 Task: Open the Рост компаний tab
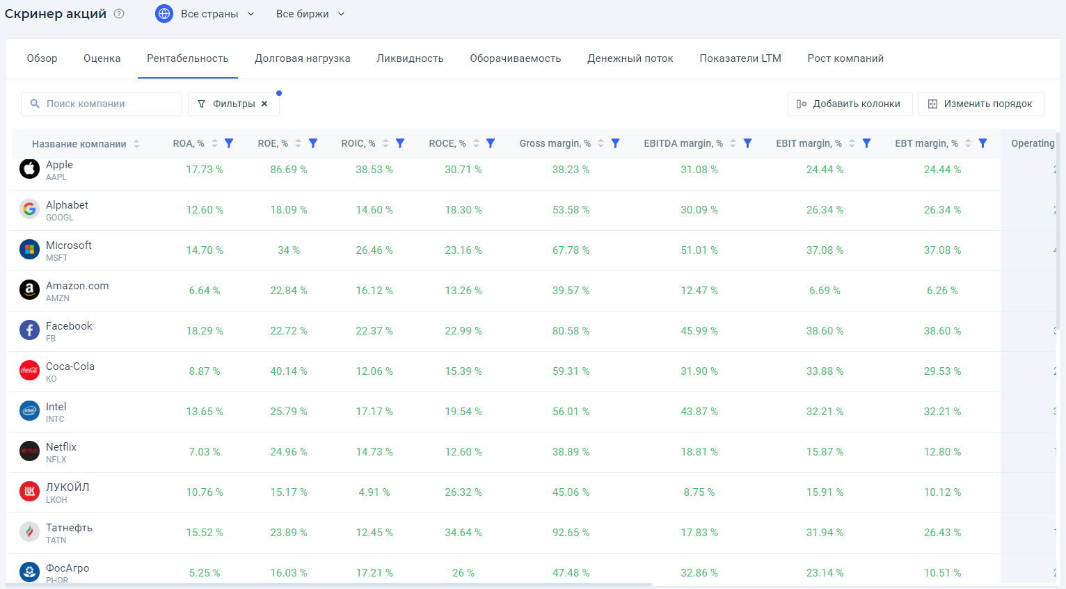[x=845, y=58]
